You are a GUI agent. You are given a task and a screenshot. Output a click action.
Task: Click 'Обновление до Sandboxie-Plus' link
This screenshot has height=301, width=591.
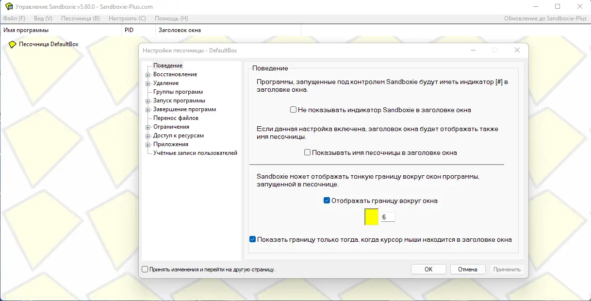545,18
